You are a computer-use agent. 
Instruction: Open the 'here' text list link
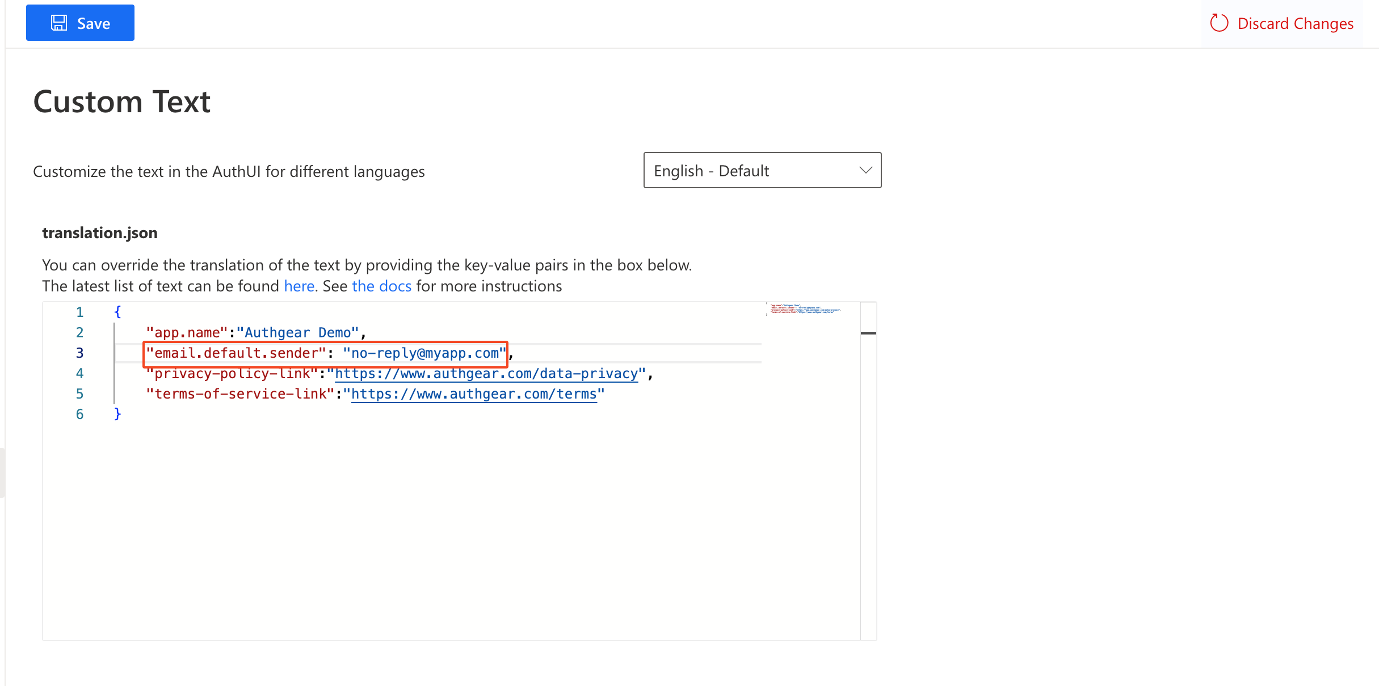299,286
